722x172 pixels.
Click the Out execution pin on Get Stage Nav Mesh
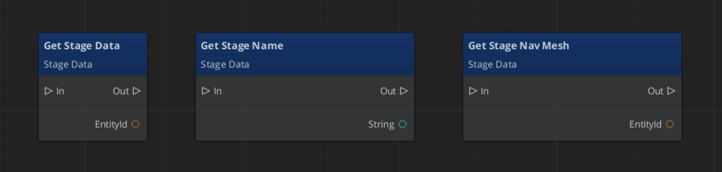[671, 91]
